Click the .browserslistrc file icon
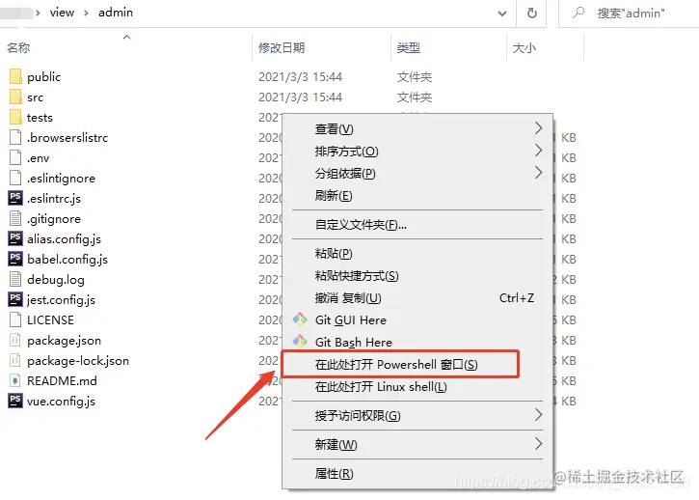 click(x=15, y=137)
